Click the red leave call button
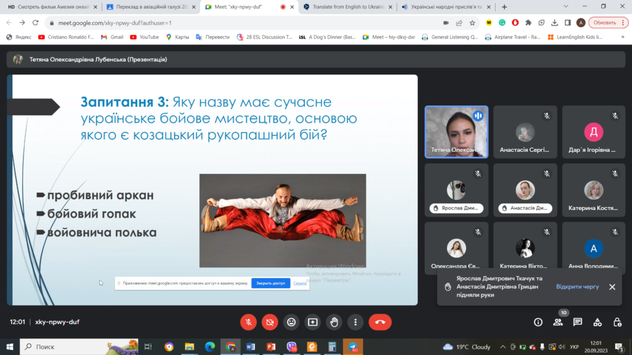The width and height of the screenshot is (632, 355). click(380, 322)
